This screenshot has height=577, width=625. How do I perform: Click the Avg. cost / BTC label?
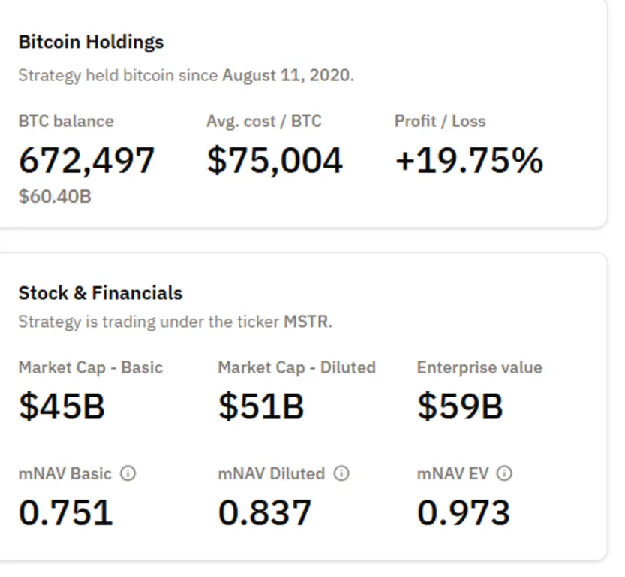pyautogui.click(x=264, y=121)
